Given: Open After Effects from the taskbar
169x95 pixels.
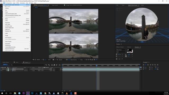Looking at the screenshot, I should click(28, 93).
